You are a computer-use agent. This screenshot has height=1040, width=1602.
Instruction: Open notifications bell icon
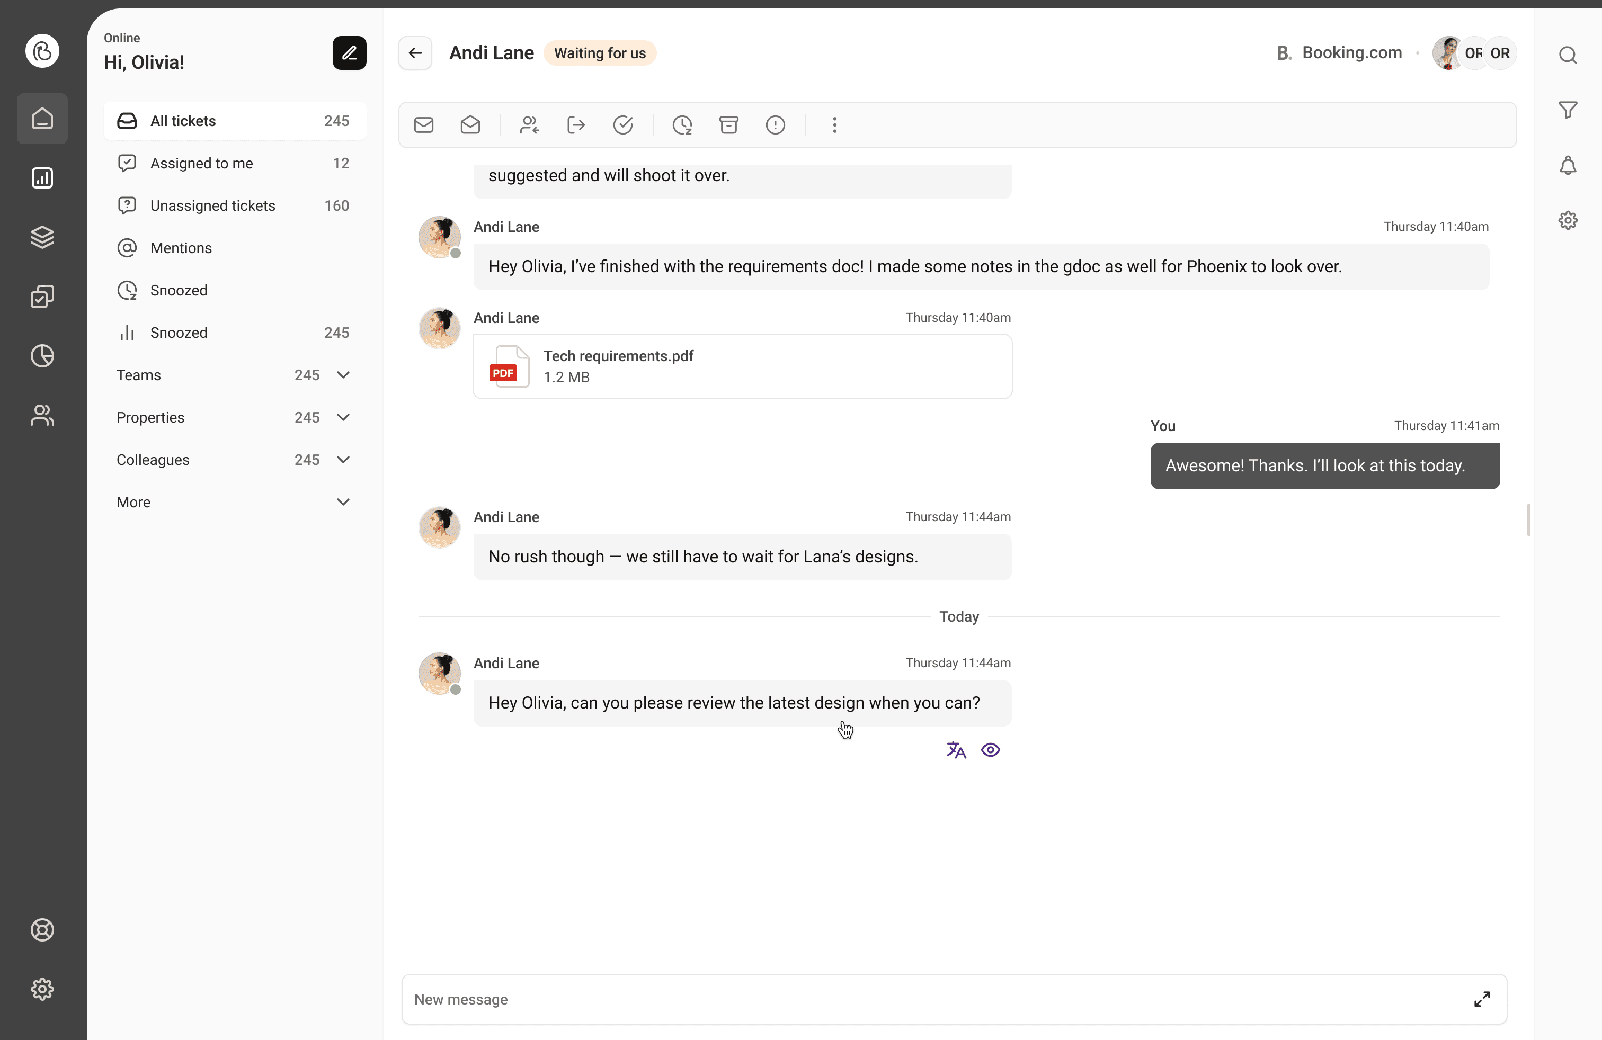[x=1568, y=165]
